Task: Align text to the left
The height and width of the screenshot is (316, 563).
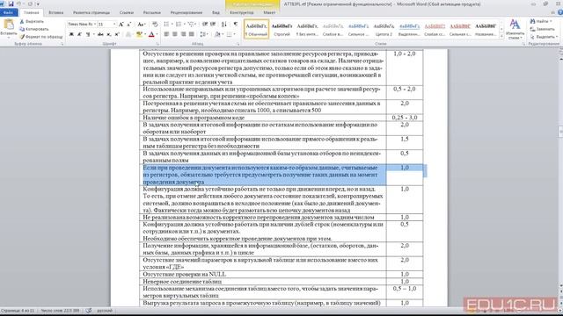Action: coord(166,34)
